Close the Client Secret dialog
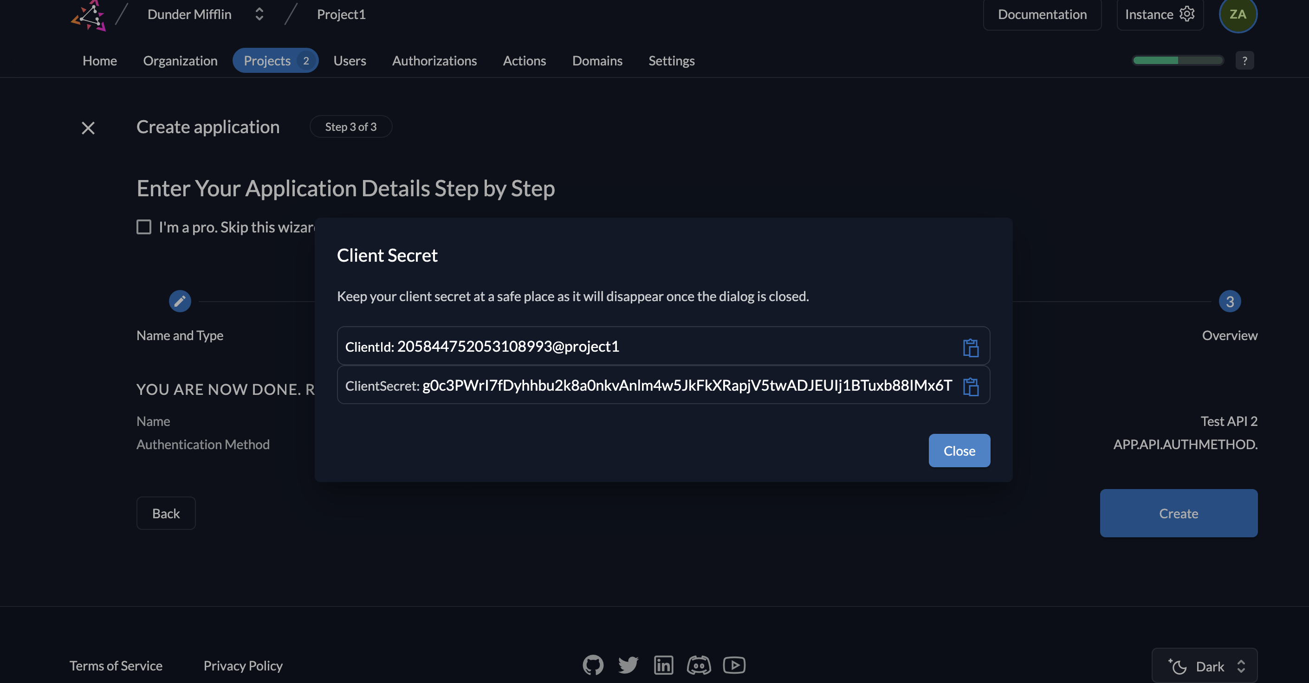The image size is (1309, 683). [x=959, y=450]
